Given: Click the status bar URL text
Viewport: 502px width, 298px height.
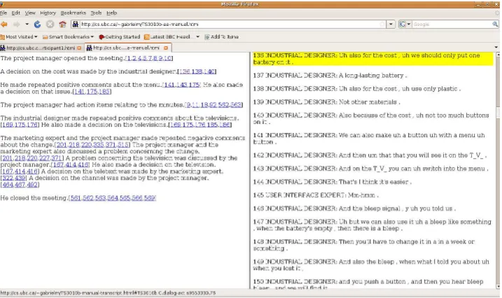Looking at the screenshot, I should click(x=108, y=293).
